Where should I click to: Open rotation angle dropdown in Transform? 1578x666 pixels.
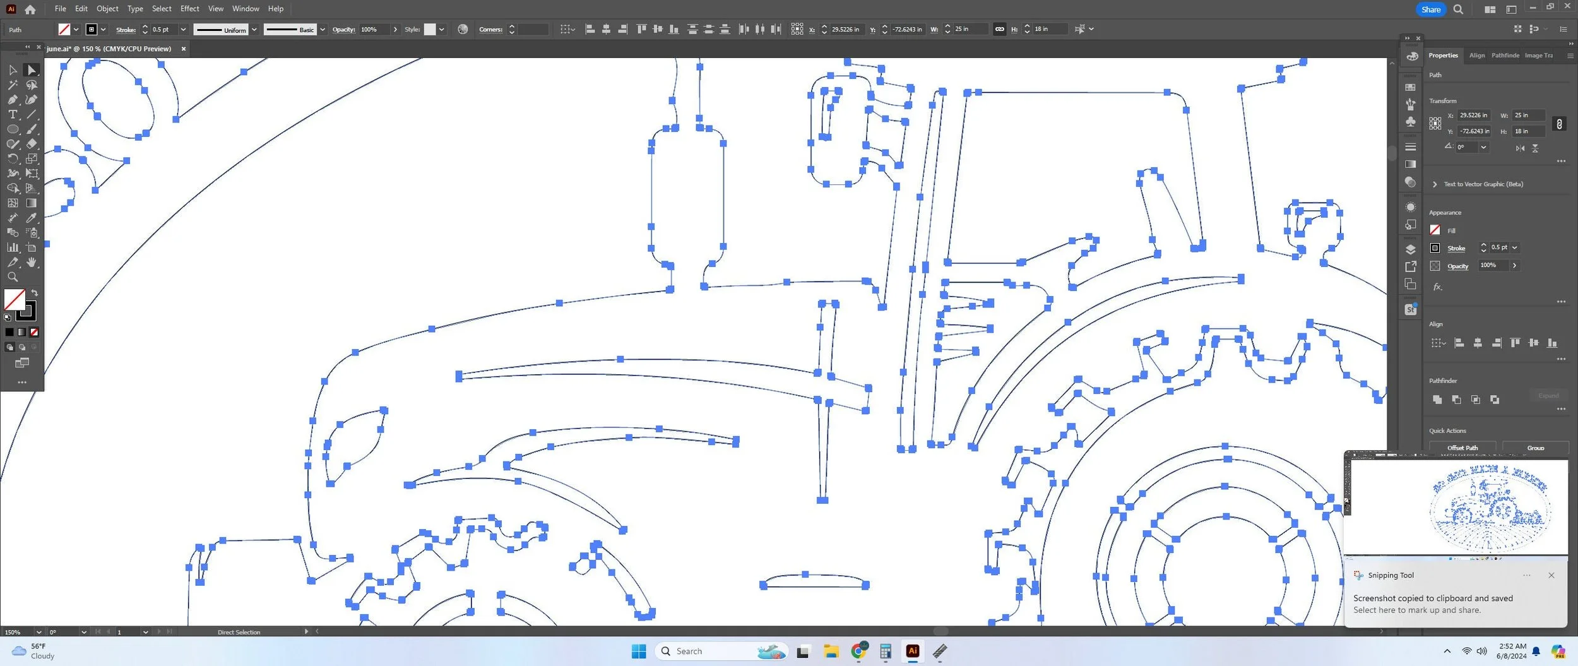coord(1483,147)
